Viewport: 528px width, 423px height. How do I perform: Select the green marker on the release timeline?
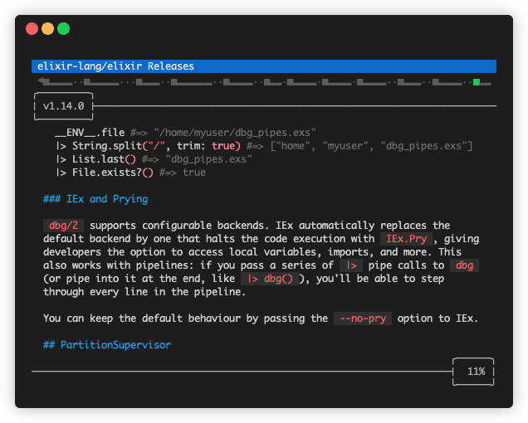coord(477,82)
